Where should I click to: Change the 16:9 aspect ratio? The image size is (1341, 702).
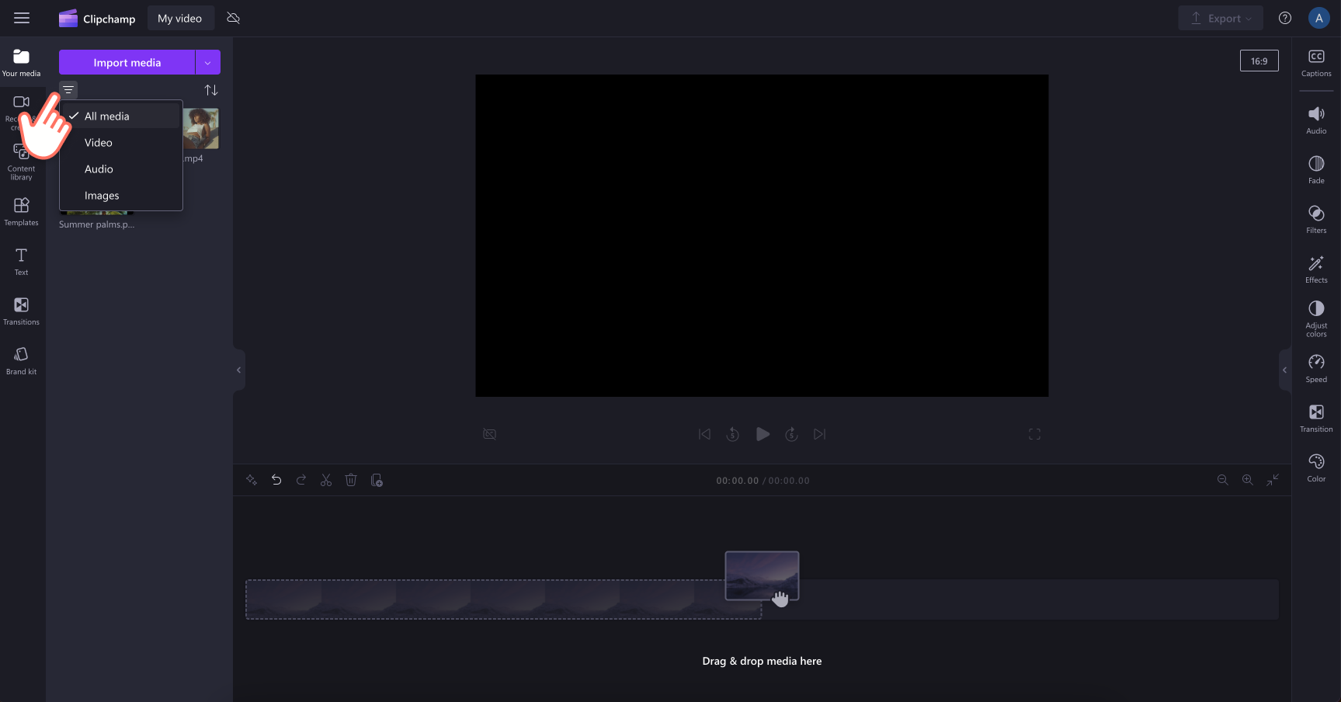click(x=1259, y=61)
